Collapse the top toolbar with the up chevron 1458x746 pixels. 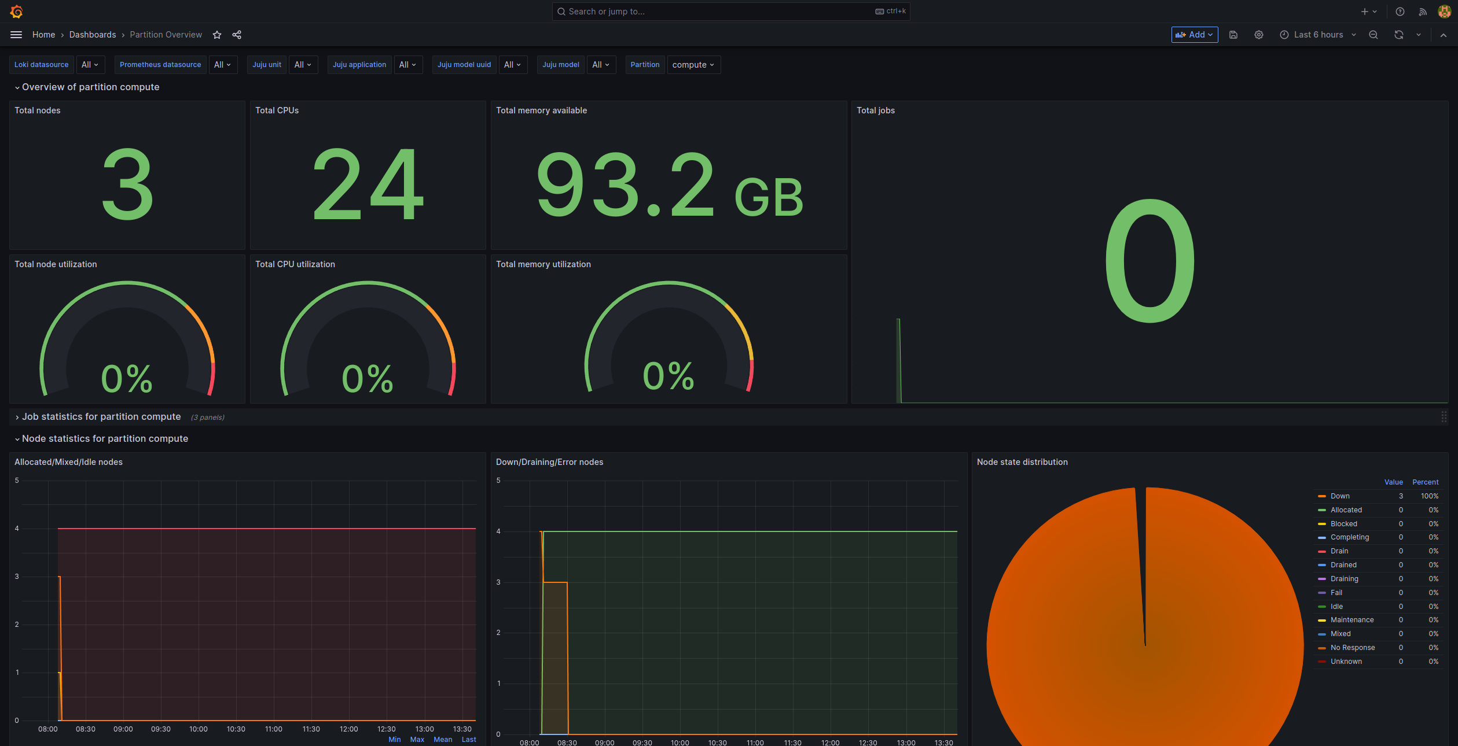coord(1444,35)
